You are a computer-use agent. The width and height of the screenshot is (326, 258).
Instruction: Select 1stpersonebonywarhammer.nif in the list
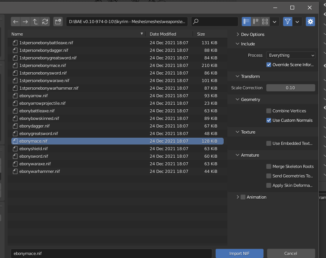coord(118,88)
